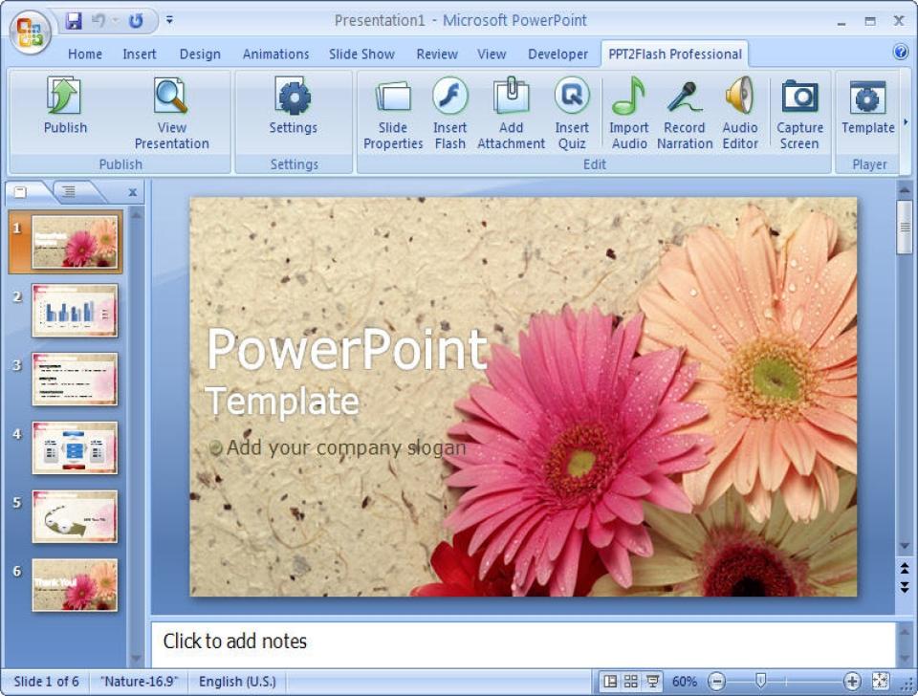Image resolution: width=918 pixels, height=696 pixels.
Task: Open the Audio Editor
Action: (739, 98)
